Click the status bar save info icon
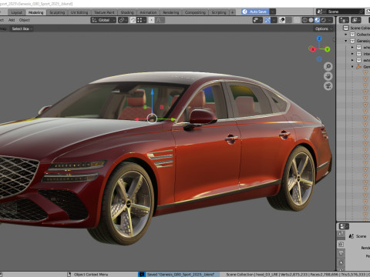The width and height of the screenshot is (370, 277). point(142,275)
